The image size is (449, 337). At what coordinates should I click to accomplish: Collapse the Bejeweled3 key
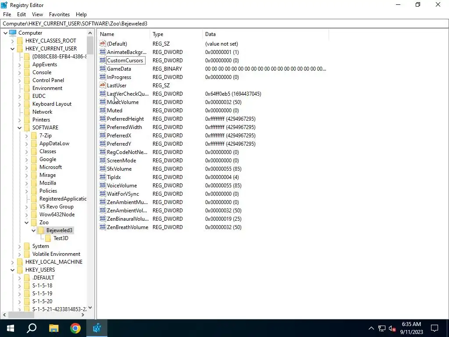click(33, 230)
